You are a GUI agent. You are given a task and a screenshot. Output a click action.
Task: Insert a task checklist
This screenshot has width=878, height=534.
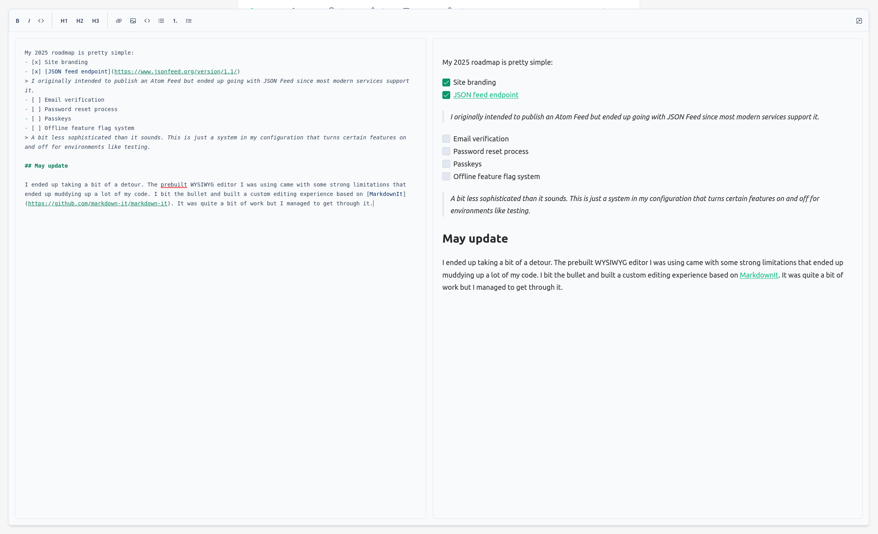point(189,21)
